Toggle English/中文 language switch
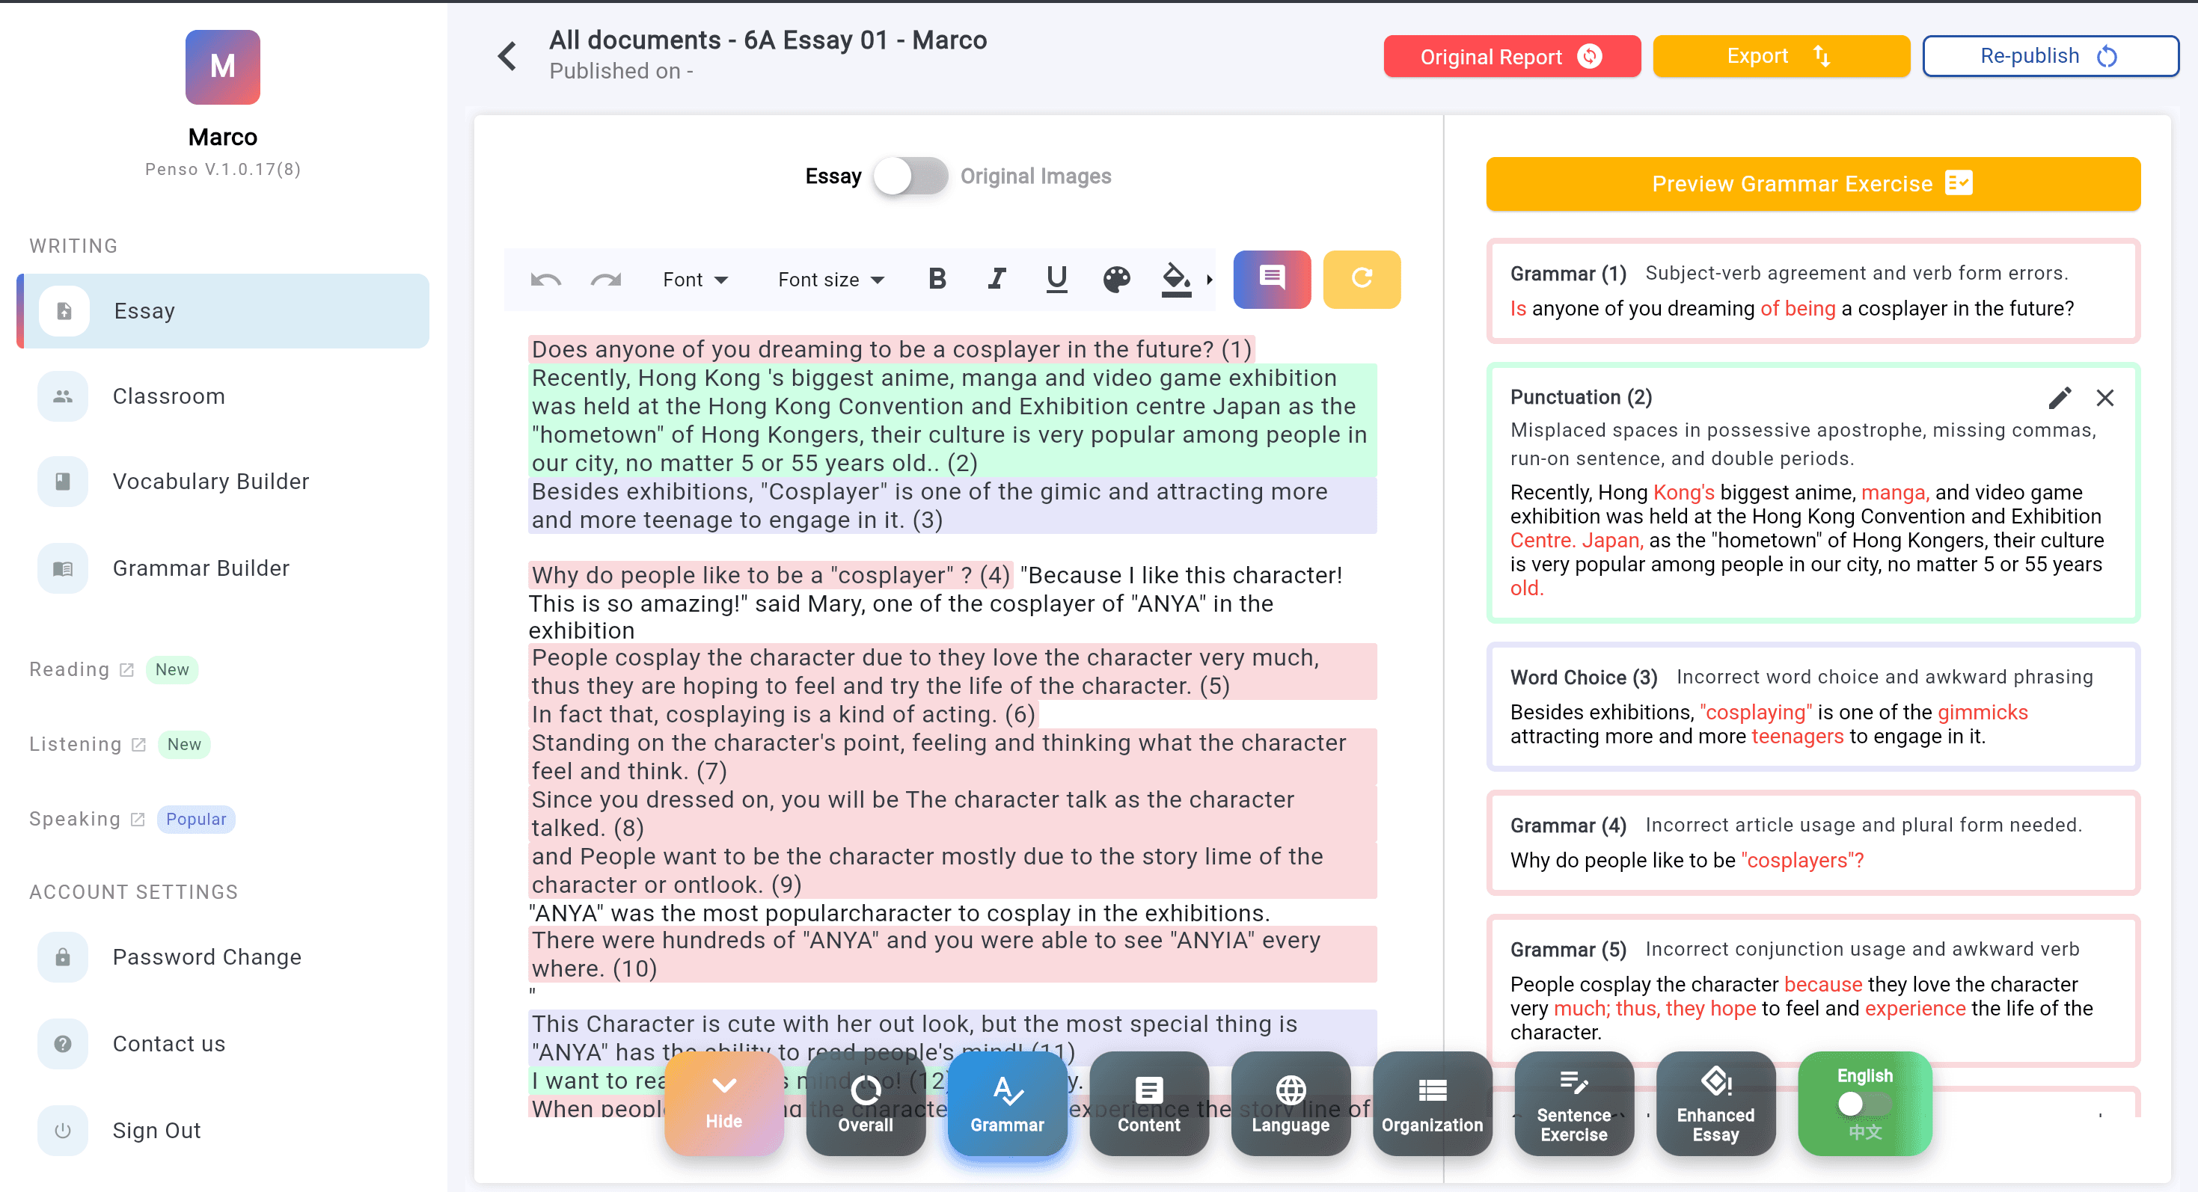This screenshot has width=2198, height=1192. pos(1864,1105)
